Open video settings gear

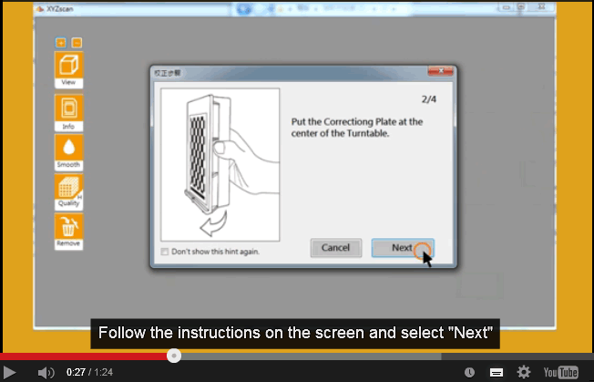click(524, 372)
